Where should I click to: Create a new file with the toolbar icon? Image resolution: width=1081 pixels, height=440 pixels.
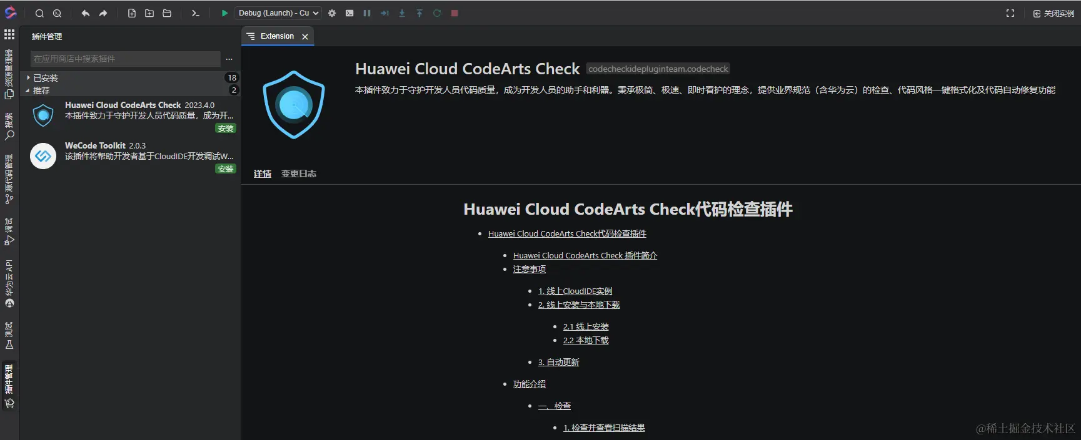[x=132, y=13]
